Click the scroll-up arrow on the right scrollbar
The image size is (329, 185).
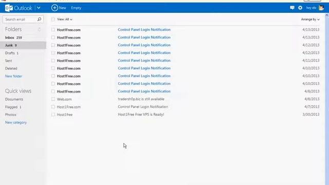[x=327, y=15]
